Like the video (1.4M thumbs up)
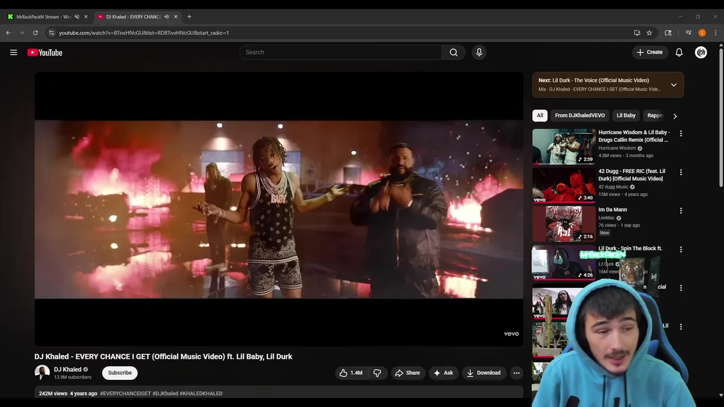The height and width of the screenshot is (407, 724). (351, 373)
